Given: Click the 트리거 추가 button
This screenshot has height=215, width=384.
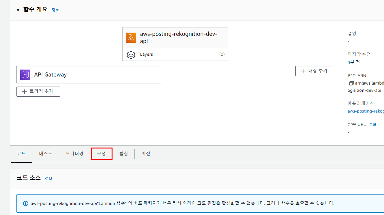Looking at the screenshot, I should point(38,91).
